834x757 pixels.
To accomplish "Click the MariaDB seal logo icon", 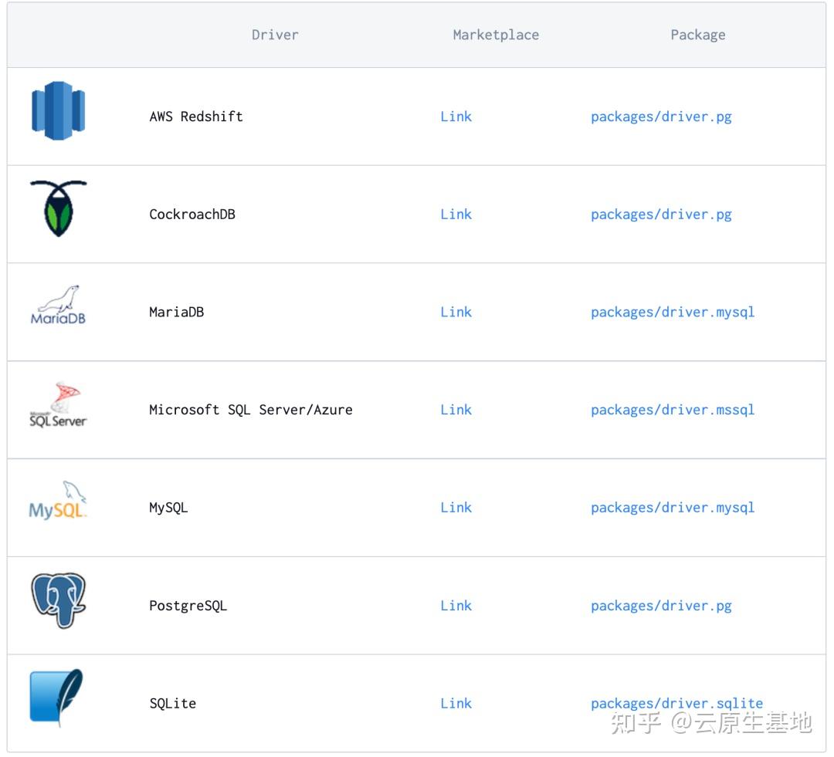I will click(x=59, y=305).
